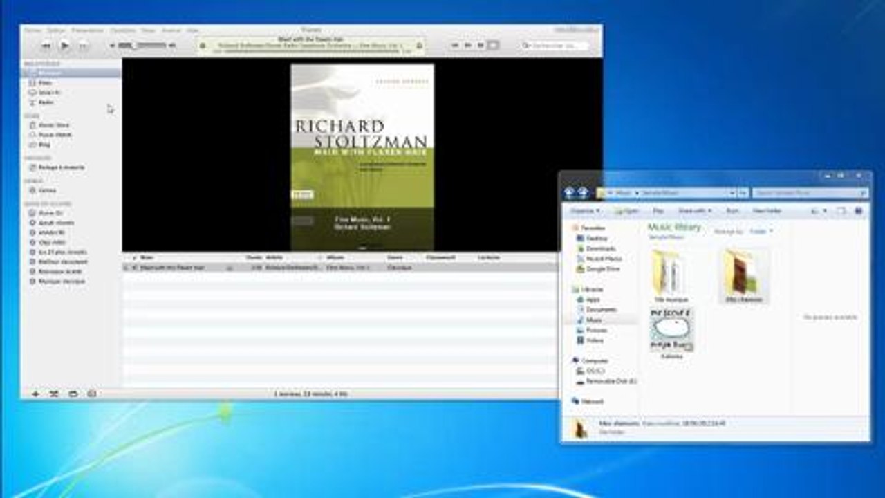Toggle shuffle at the bottom of iTunes
Screen dimensions: 885x498
click(54, 394)
